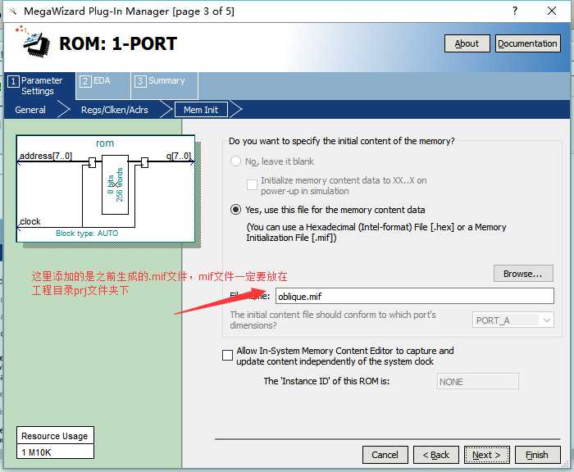Click the 'address[7..0]' port label
The width and height of the screenshot is (574, 472).
click(x=46, y=157)
